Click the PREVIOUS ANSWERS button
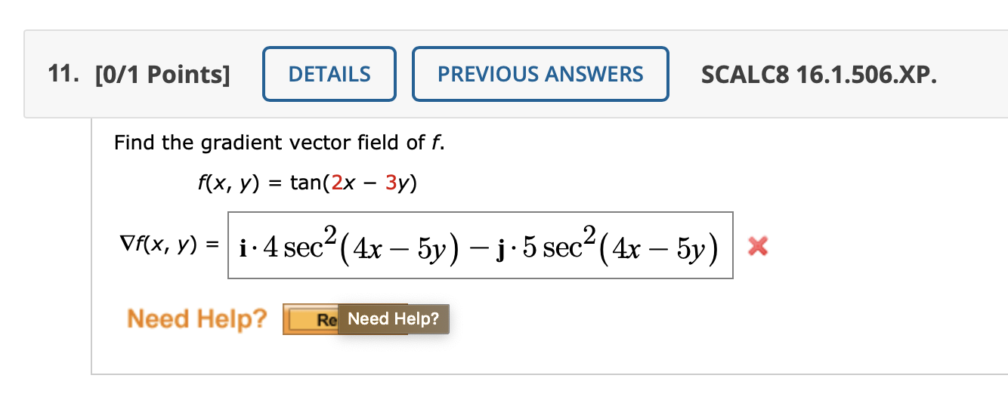 [540, 74]
